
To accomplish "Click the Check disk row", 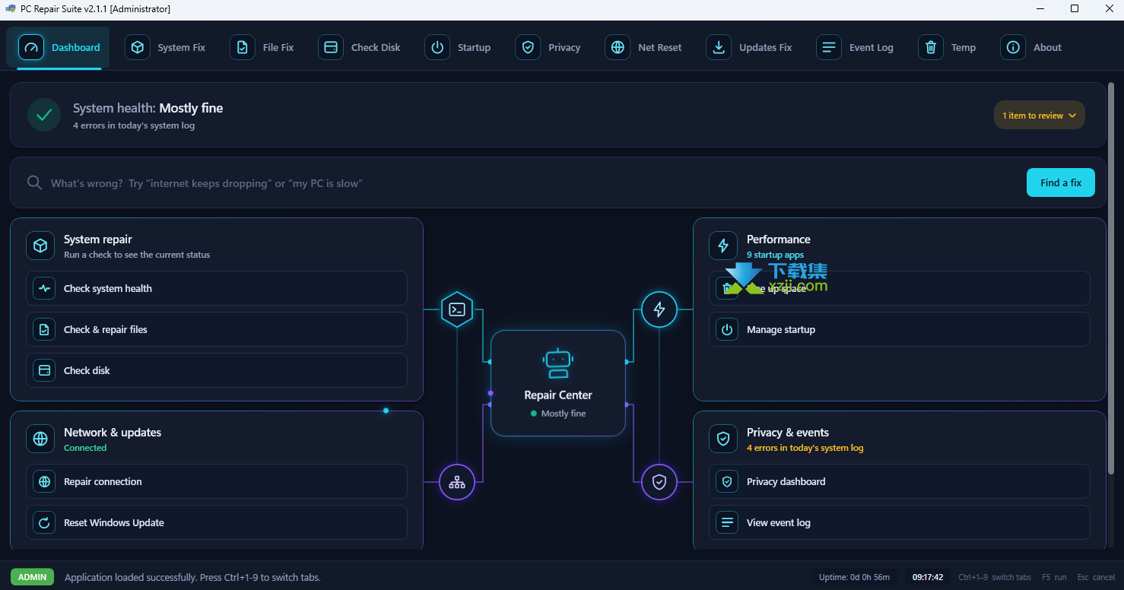I will [217, 370].
